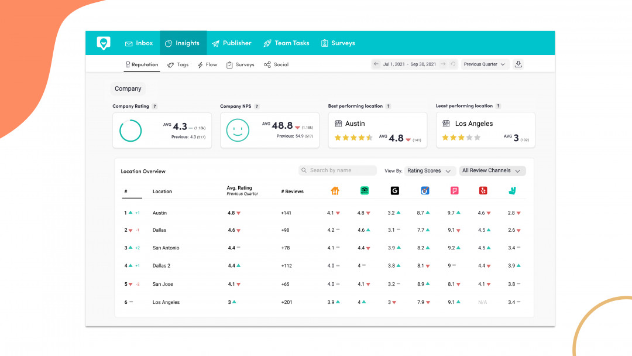Sort by the Avg. Rating column header
The height and width of the screenshot is (356, 632).
(x=242, y=191)
